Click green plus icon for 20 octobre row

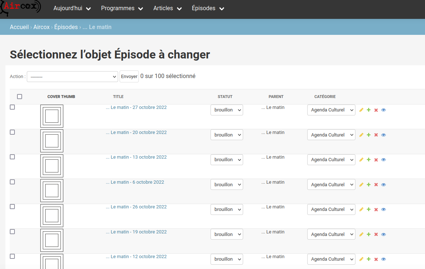368,135
